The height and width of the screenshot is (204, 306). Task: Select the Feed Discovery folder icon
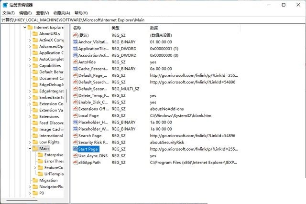pyautogui.click(x=35, y=123)
